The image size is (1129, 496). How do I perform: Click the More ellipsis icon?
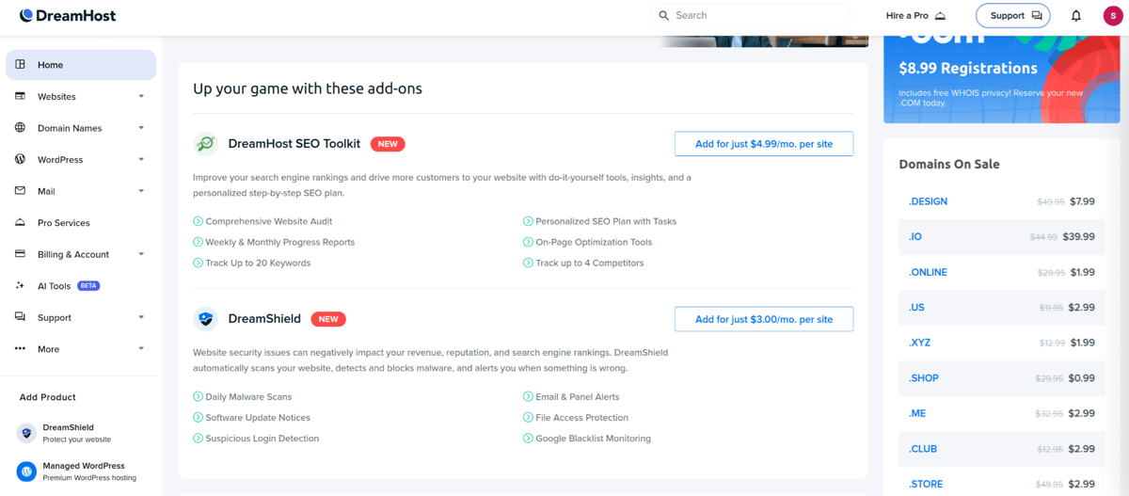(20, 348)
